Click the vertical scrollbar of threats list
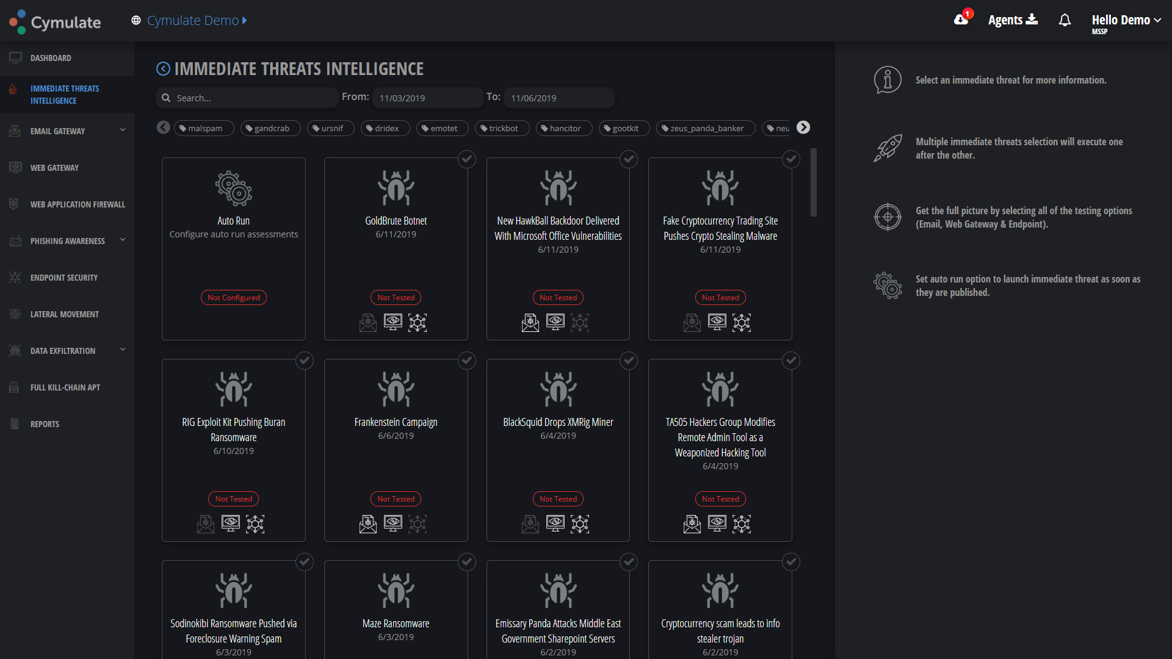Screen dimensions: 1172x659 pos(813,182)
